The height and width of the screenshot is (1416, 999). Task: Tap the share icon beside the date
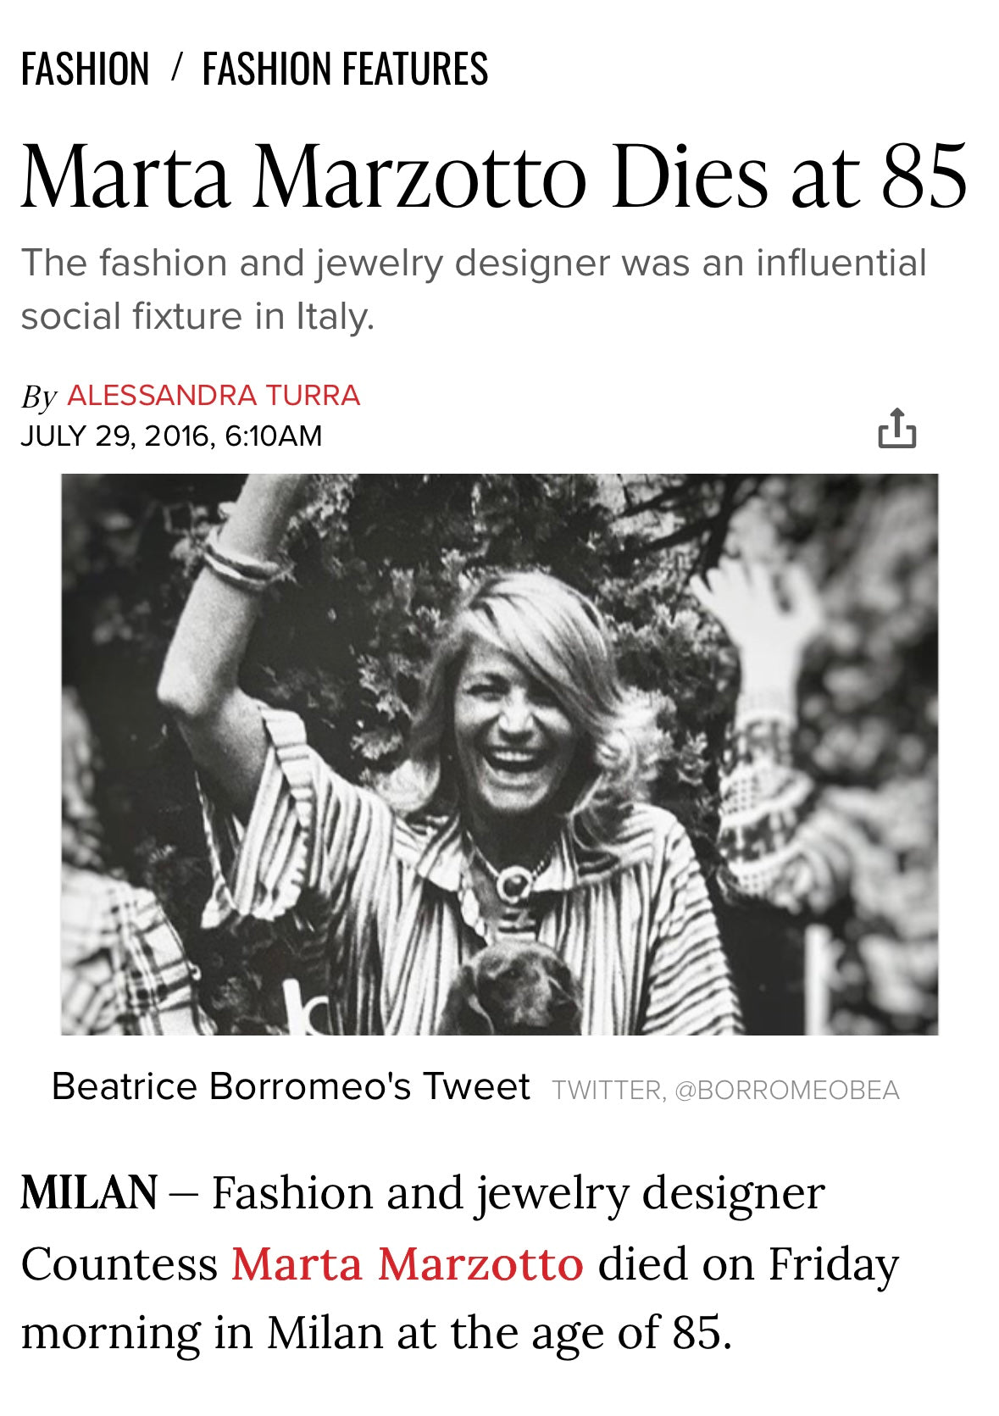click(x=896, y=427)
